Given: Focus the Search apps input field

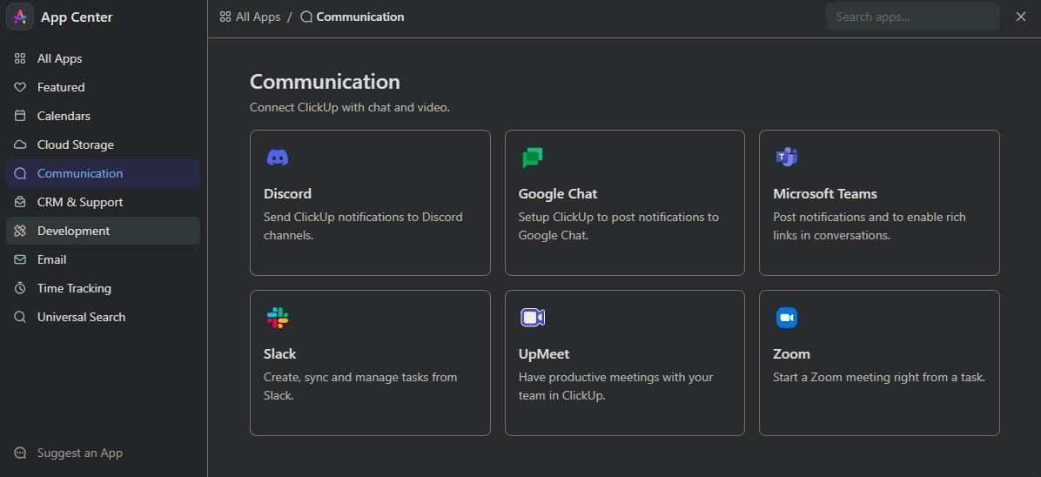Looking at the screenshot, I should (913, 17).
